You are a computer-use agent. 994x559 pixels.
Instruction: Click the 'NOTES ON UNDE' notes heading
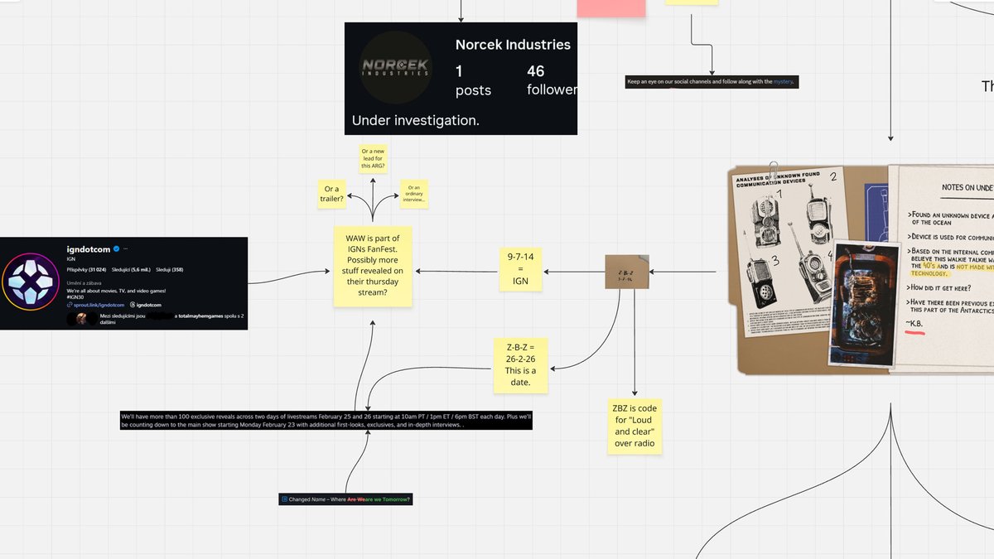coord(967,188)
